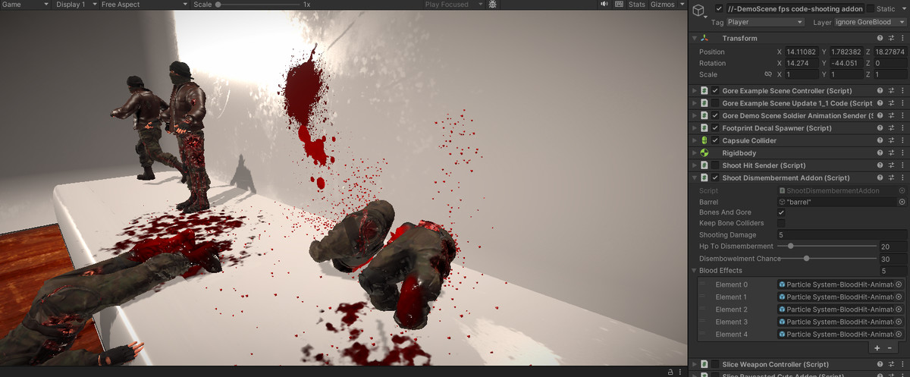910x377 pixels.
Task: Toggle Game view mute audio speaker icon
Action: pos(604,5)
